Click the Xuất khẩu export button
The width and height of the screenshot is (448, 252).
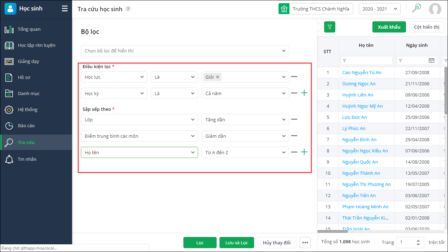click(389, 27)
